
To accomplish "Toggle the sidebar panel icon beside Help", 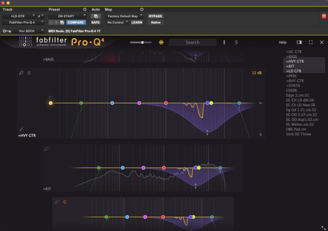I will [299, 42].
